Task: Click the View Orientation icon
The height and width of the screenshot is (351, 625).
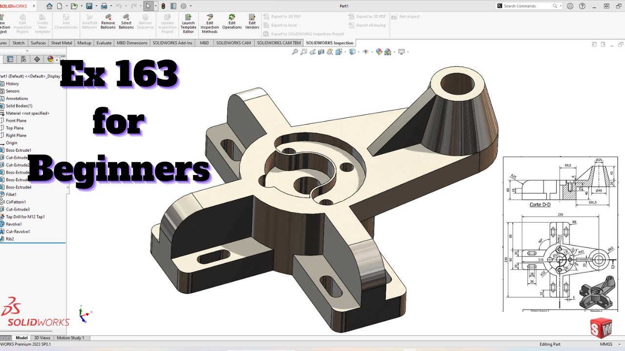Action: pyautogui.click(x=339, y=52)
